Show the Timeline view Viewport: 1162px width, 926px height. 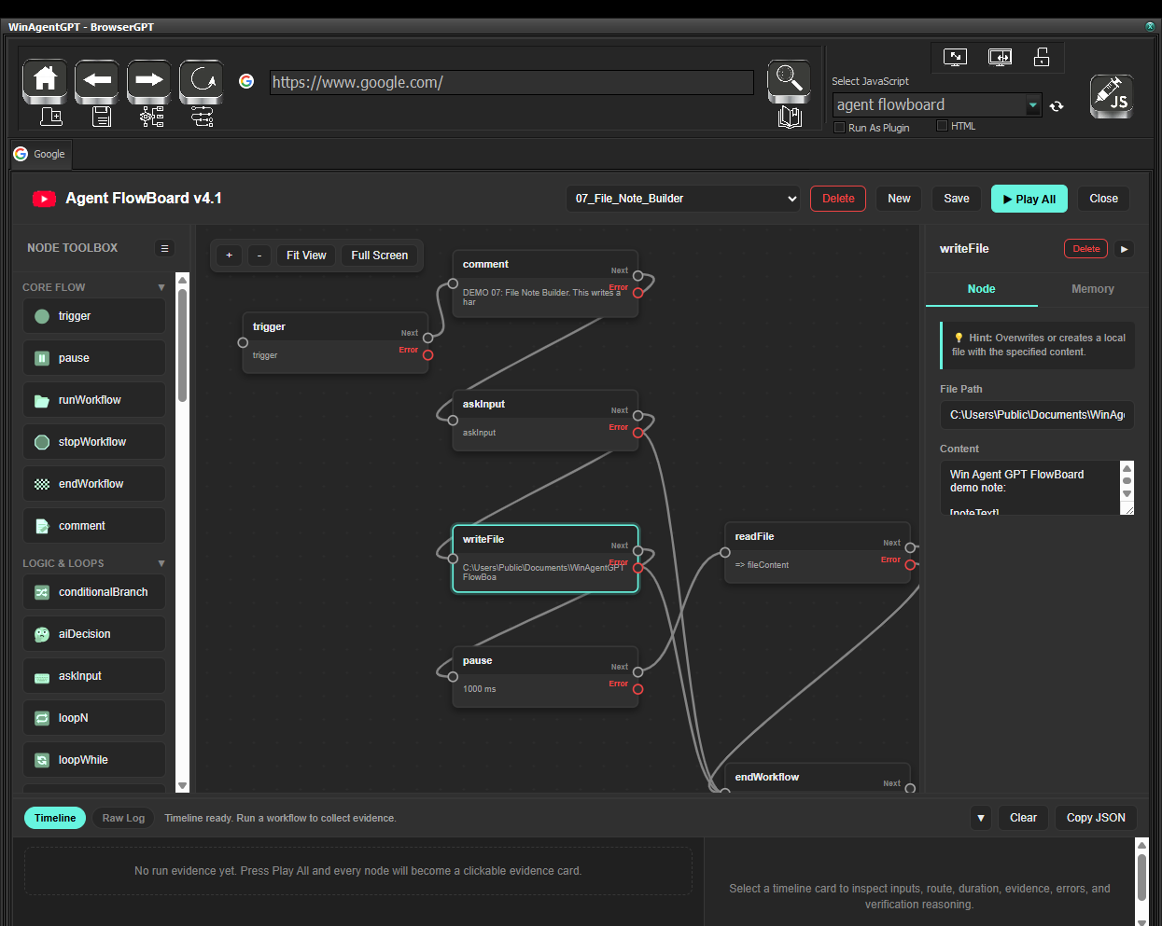(x=55, y=818)
